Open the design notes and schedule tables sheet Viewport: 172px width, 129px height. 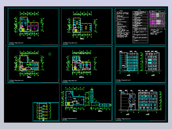pyautogui.click(x=140, y=26)
